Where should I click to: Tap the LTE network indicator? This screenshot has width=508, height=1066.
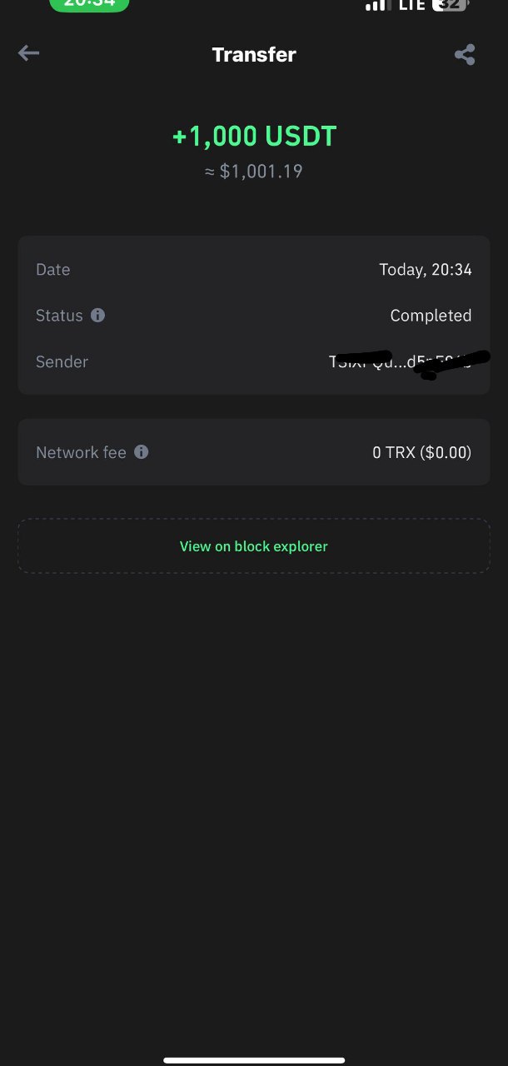coord(411,5)
